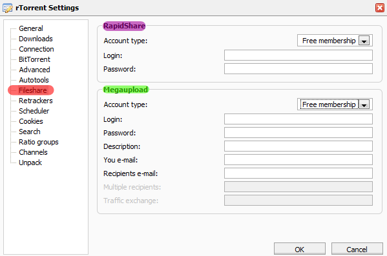This screenshot has width=387, height=256.
Task: Select the Advanced settings entry
Action: coord(34,70)
